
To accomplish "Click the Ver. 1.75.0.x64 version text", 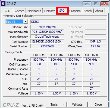I will [33, 106].
